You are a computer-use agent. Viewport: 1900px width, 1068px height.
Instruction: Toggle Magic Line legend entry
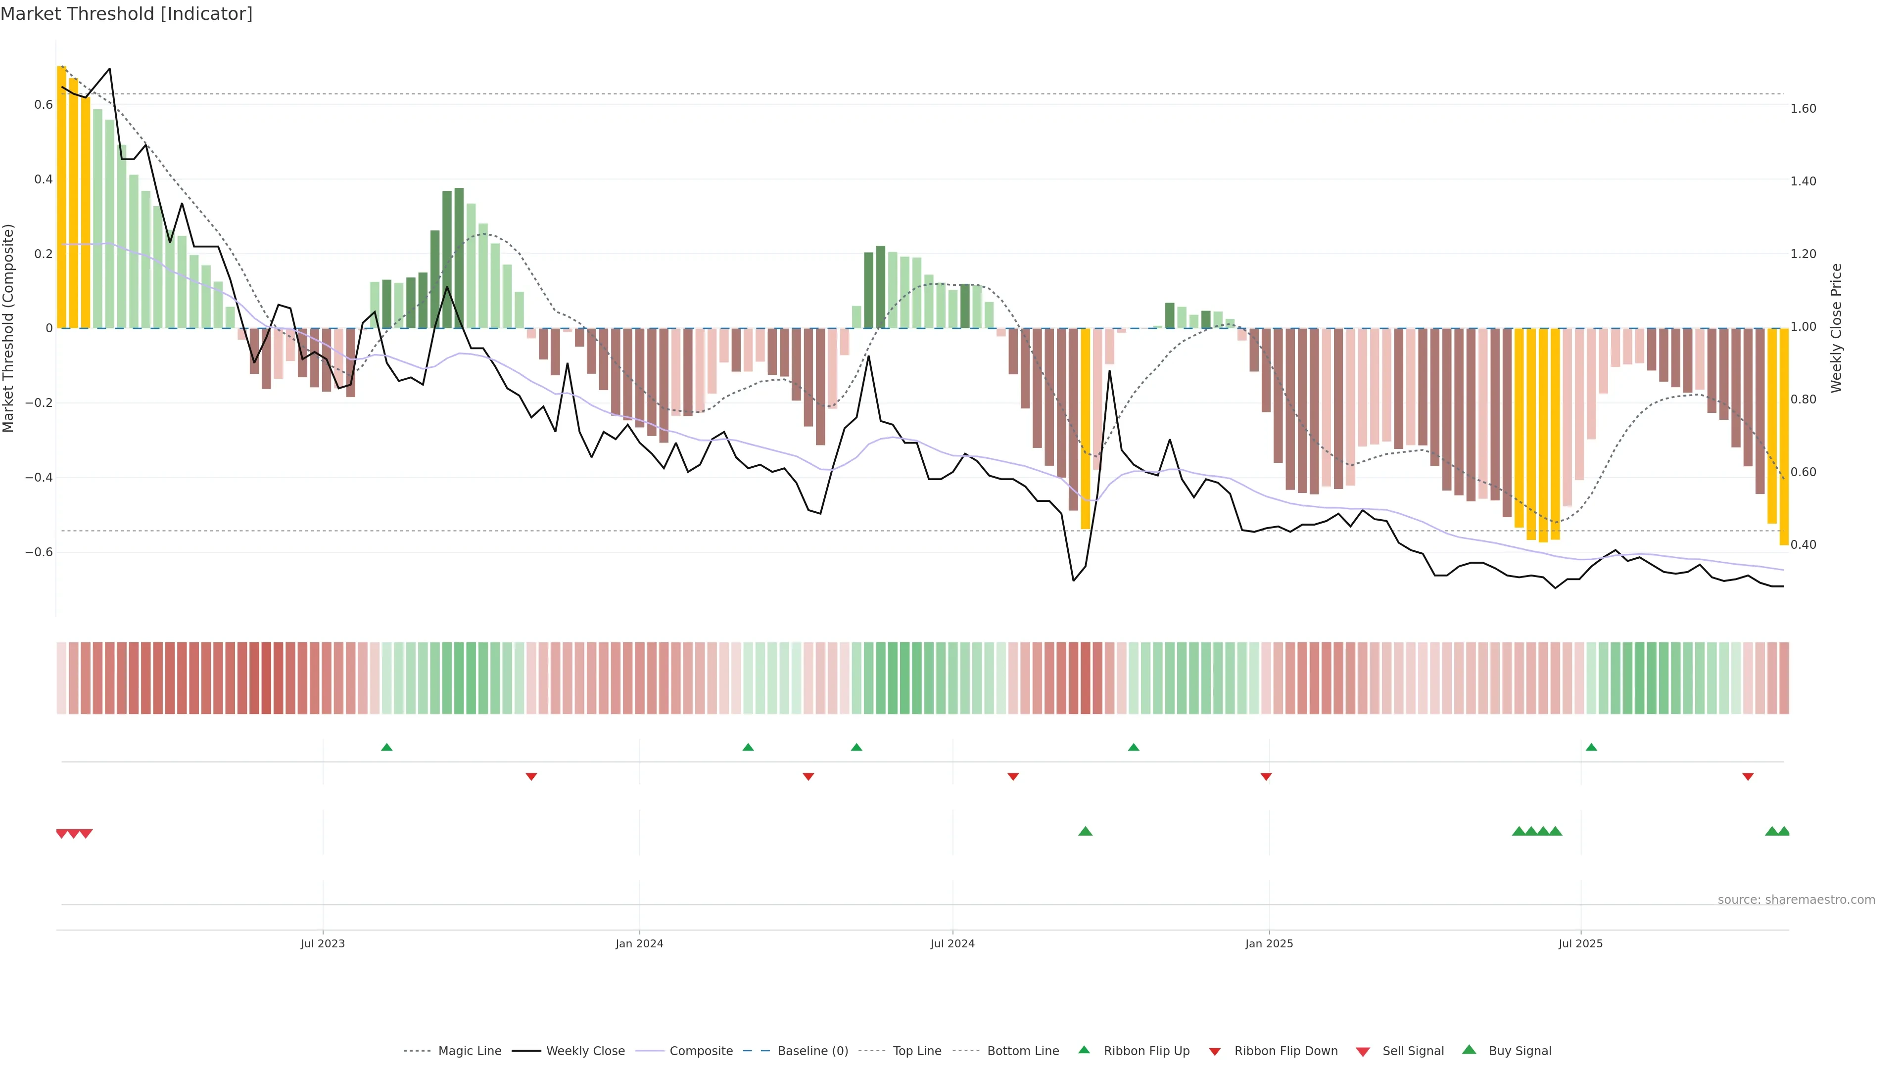coord(469,1051)
